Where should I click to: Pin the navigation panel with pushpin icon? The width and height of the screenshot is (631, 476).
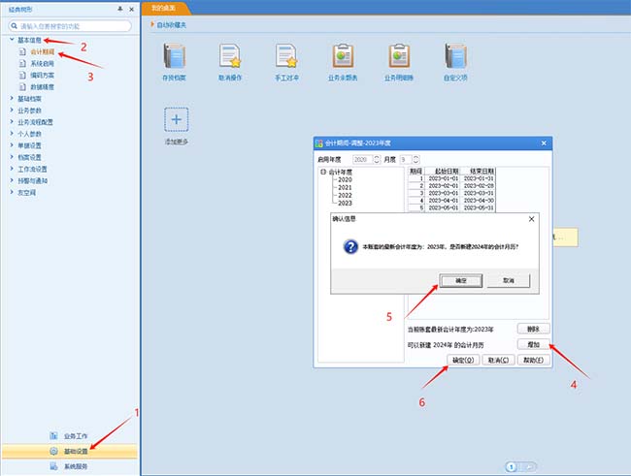(x=119, y=8)
